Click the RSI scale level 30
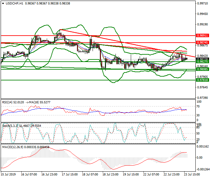210x178 pixels. coord(198,115)
